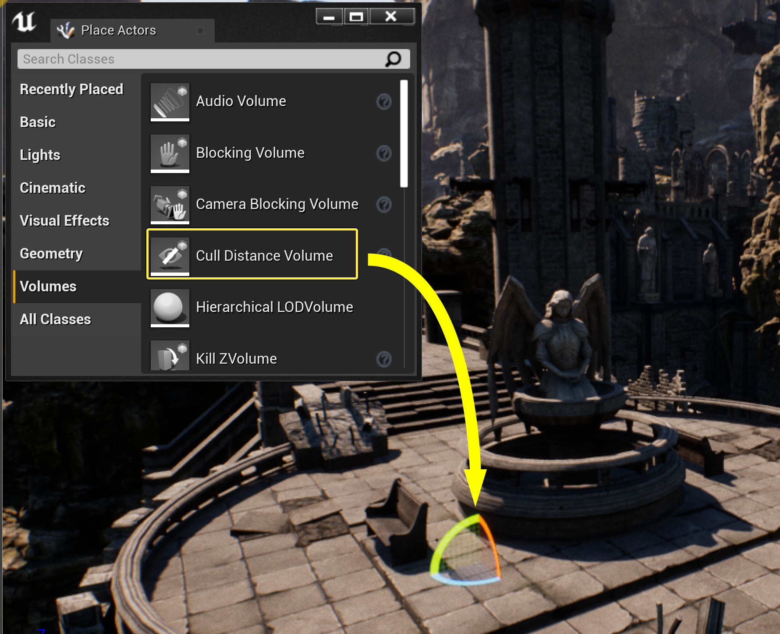Screen dimensions: 780x634
Task: Select the Cull Distance Volume label
Action: 264,256
